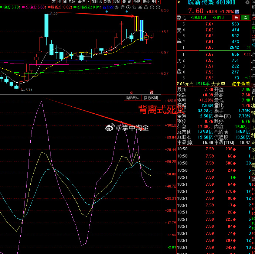255x254 pixels.
Task: Click the blue 陆 badge next to price
Action: click(x=237, y=11)
